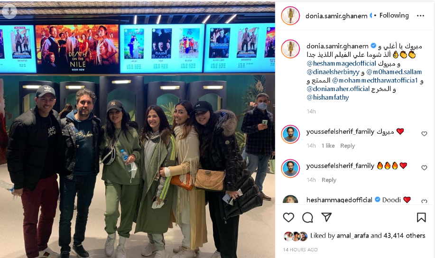The height and width of the screenshot is (258, 435).
Task: Like the first youssefelsherif_family comment
Action: (x=424, y=134)
